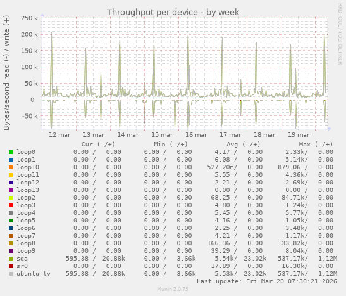Click the loop2 max value 84.71k
This screenshot has height=296, width=346.
pyautogui.click(x=293, y=198)
